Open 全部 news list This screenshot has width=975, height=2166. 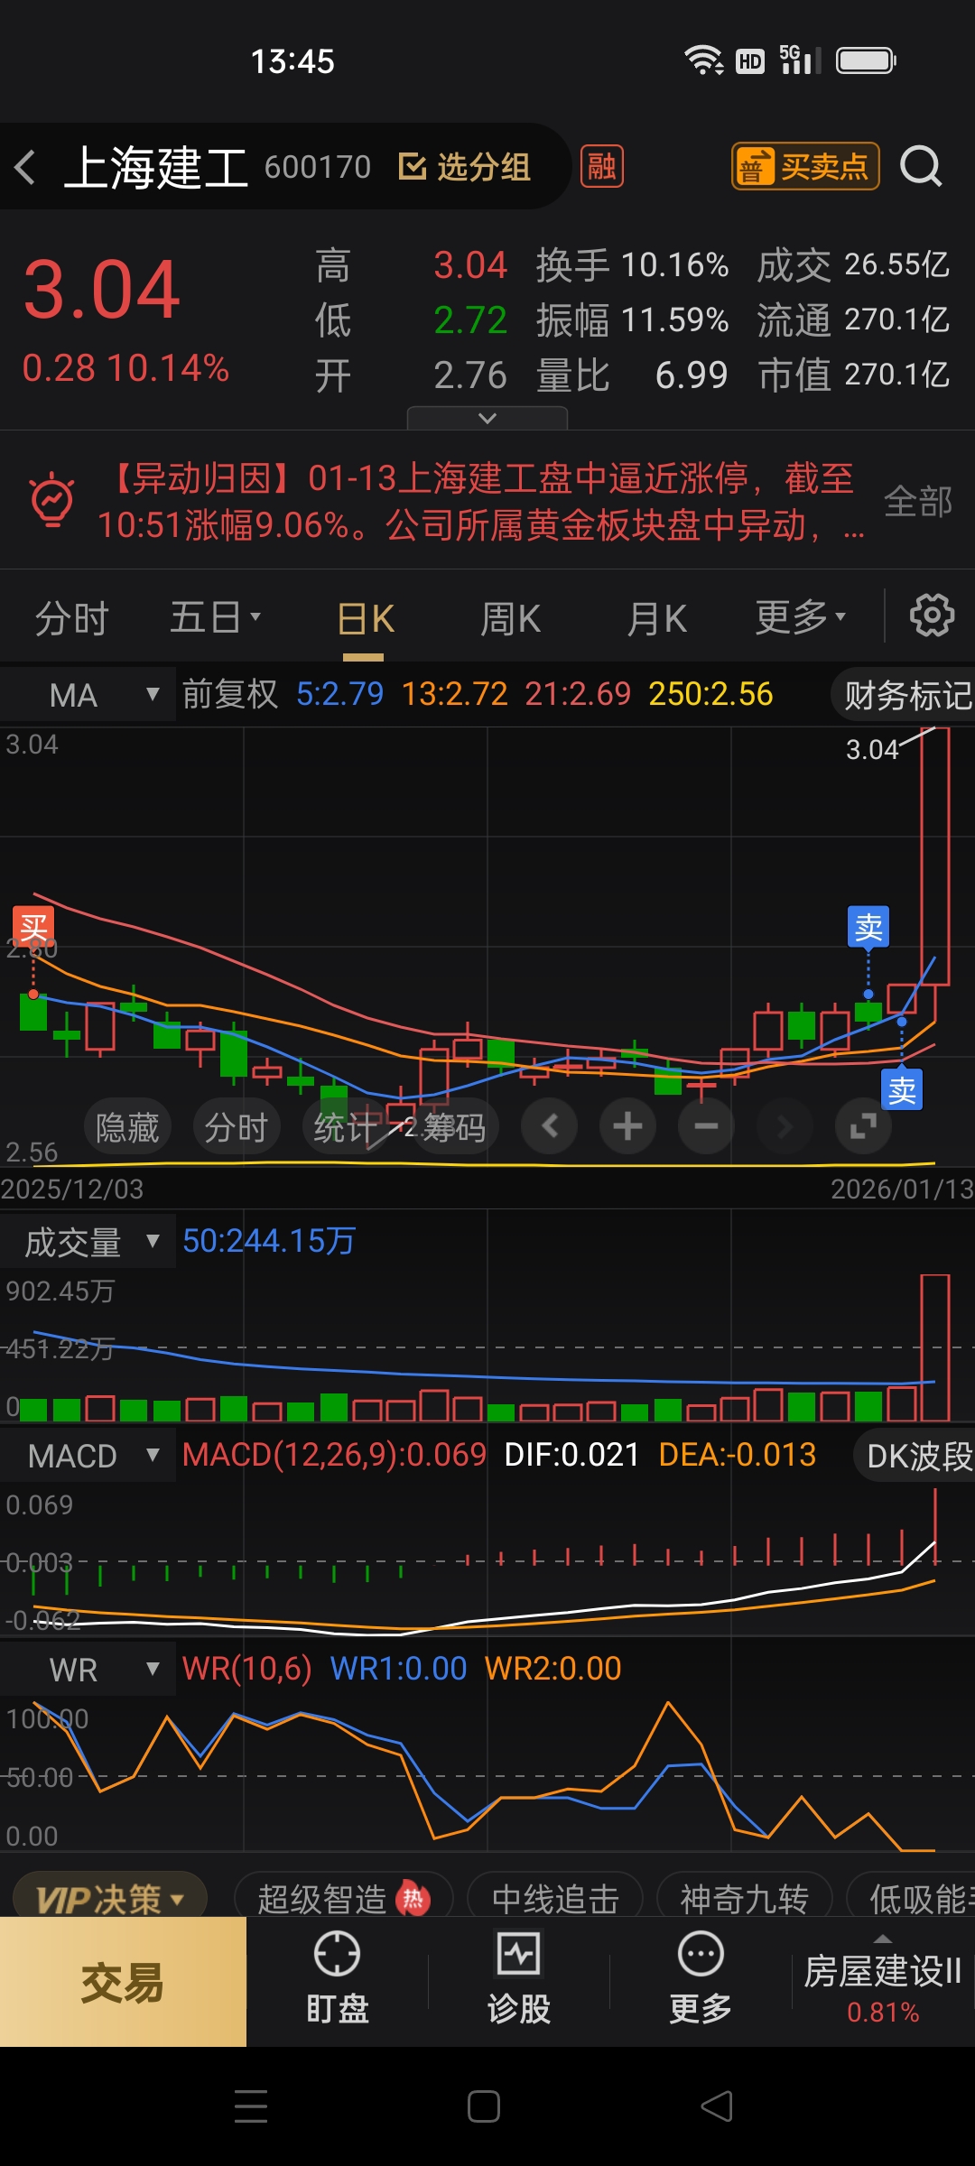coord(918,501)
